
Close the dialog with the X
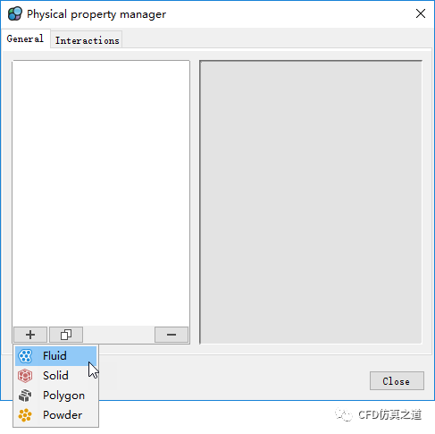tap(421, 13)
